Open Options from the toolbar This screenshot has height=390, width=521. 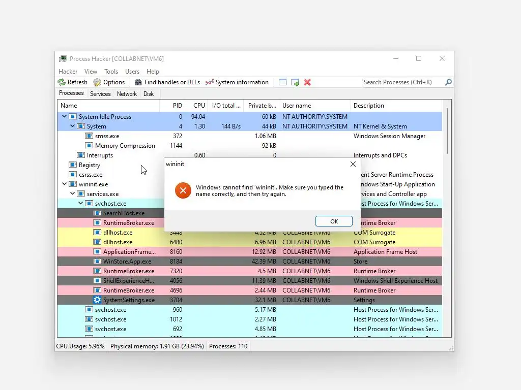[x=109, y=82]
